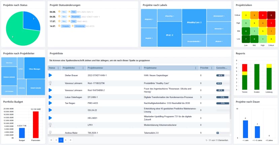Image resolution: width=279 pixels, height=145 pixels.
Task: Click the 'GS-24-22' project number
Action: [x=92, y=110]
